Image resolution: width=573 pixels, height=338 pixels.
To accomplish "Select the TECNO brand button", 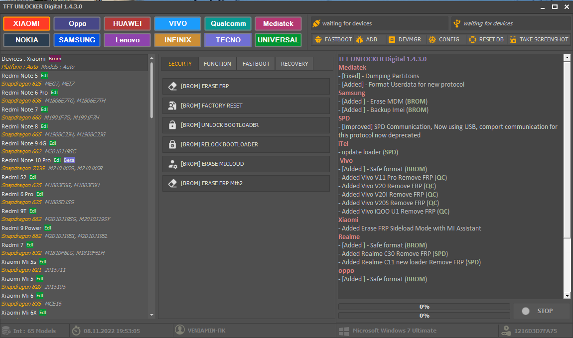I will tap(228, 40).
